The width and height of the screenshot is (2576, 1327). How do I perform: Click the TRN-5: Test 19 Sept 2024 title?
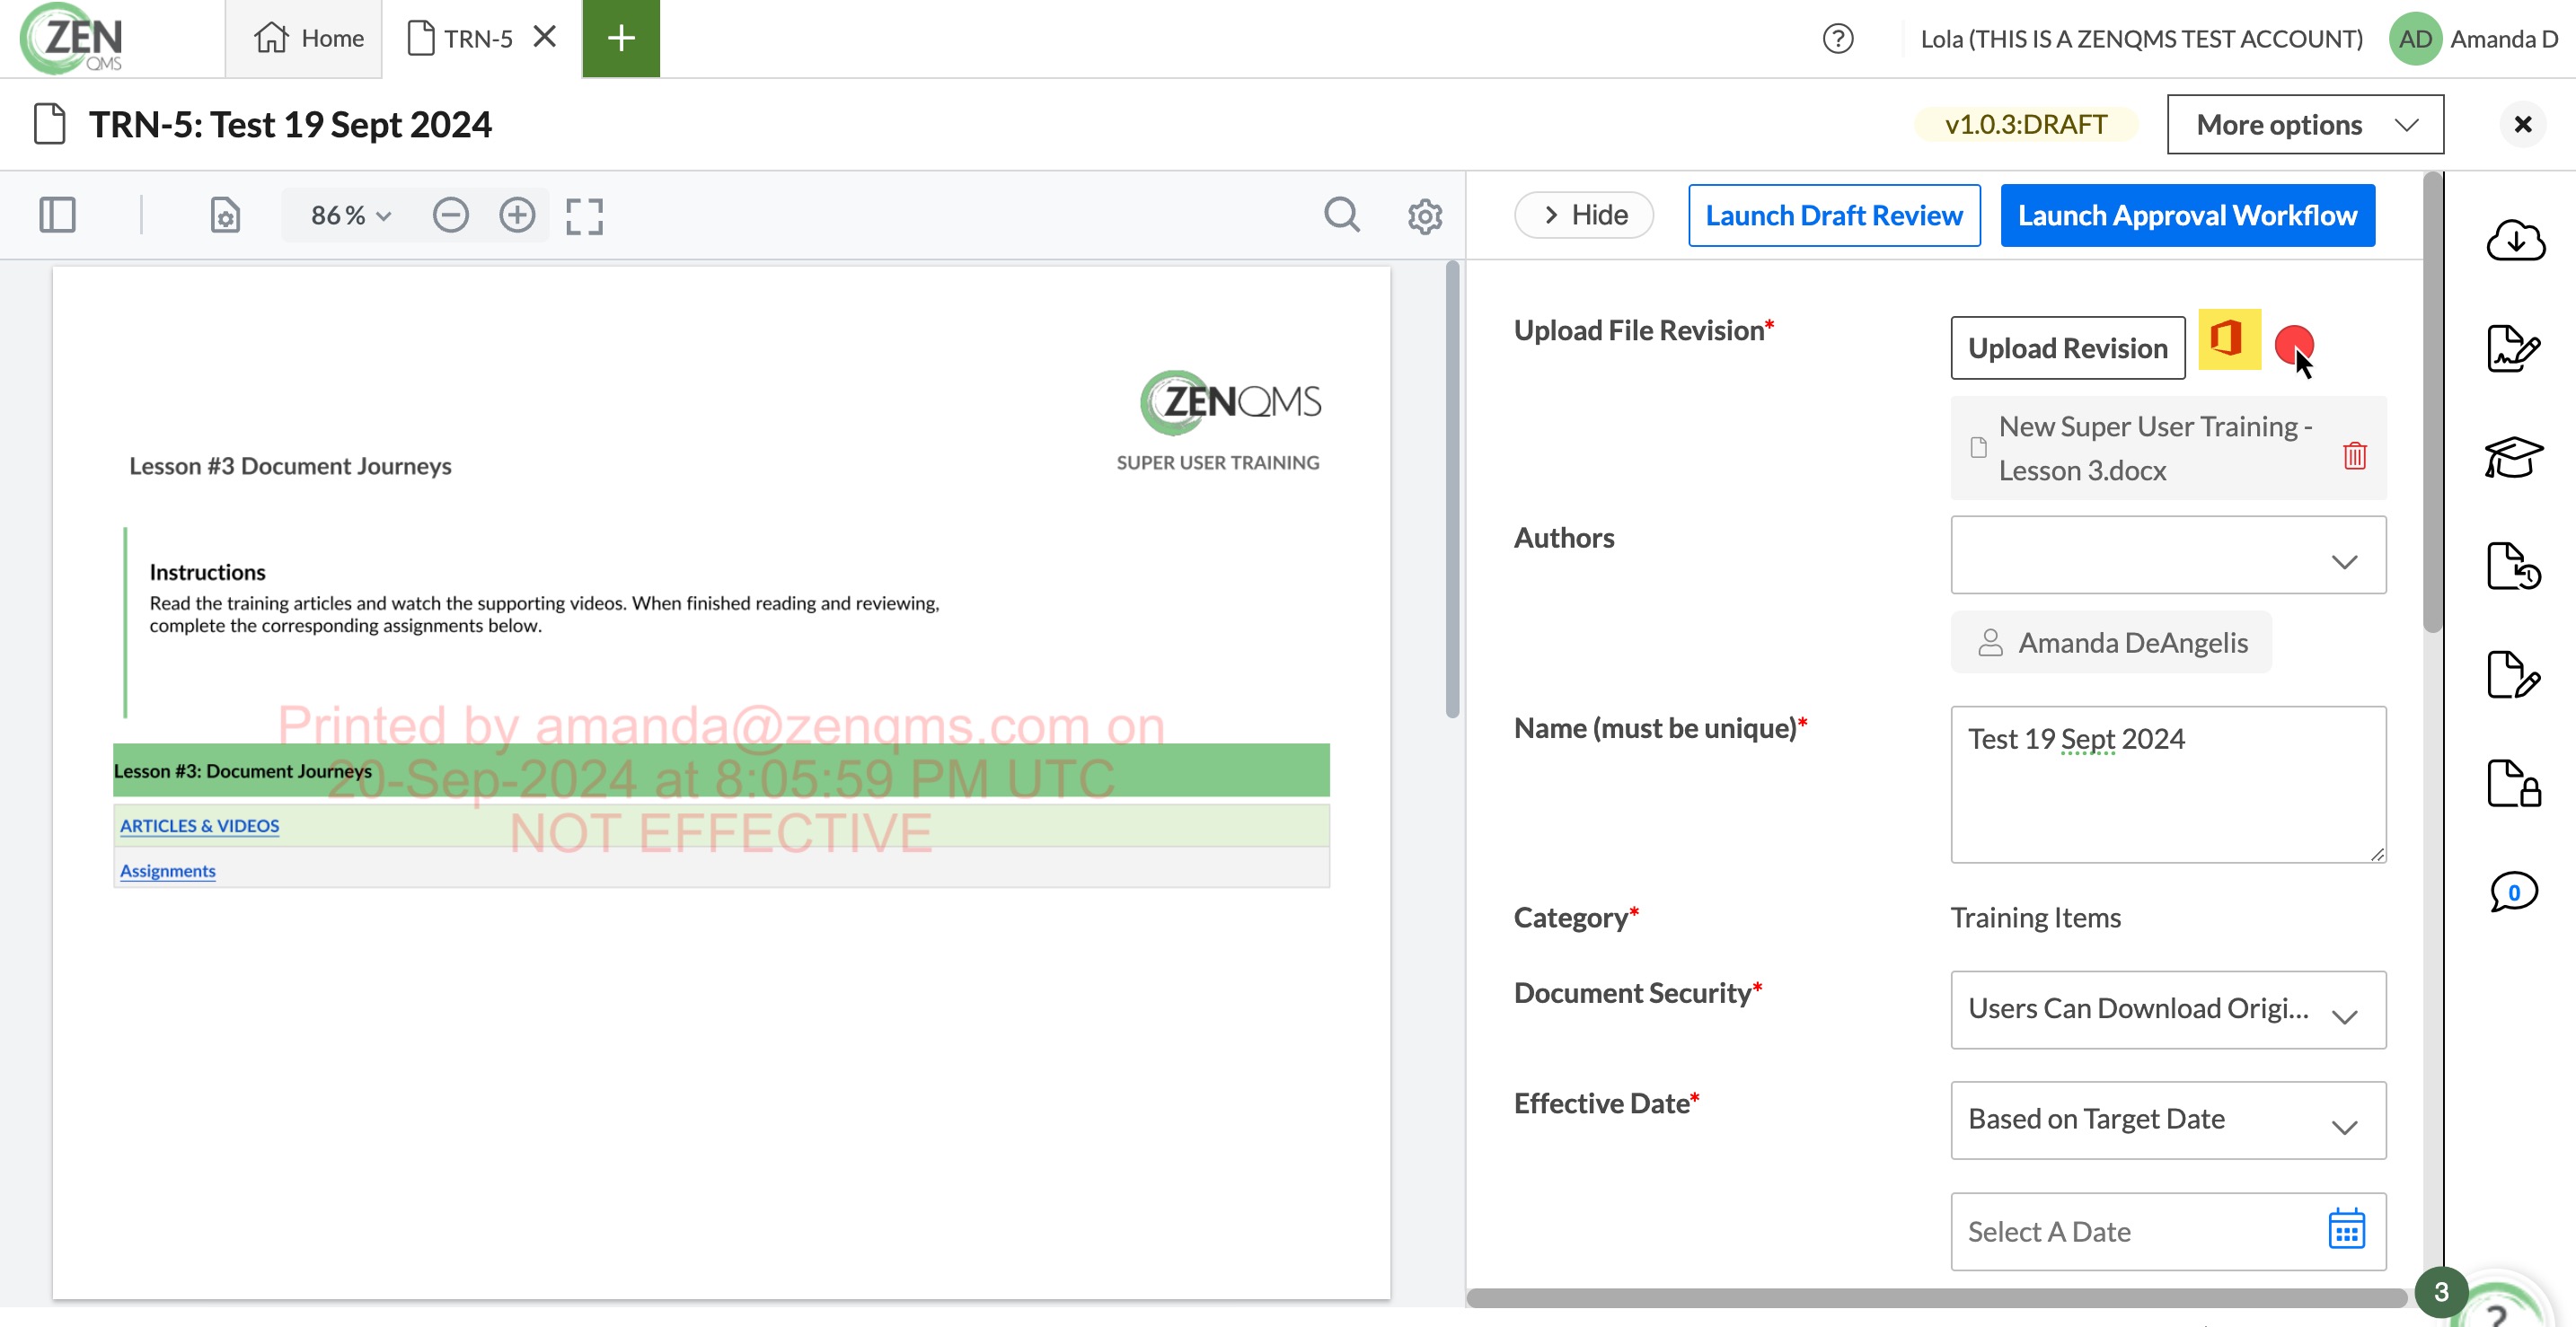(290, 124)
